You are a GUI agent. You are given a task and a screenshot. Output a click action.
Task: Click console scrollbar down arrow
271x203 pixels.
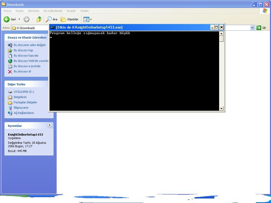tap(221, 108)
